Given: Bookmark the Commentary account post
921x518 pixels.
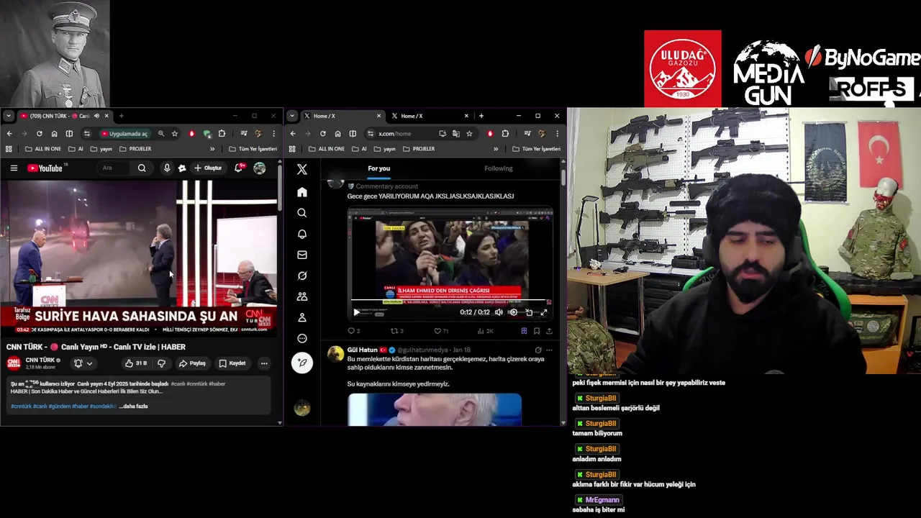Looking at the screenshot, I should (x=537, y=331).
